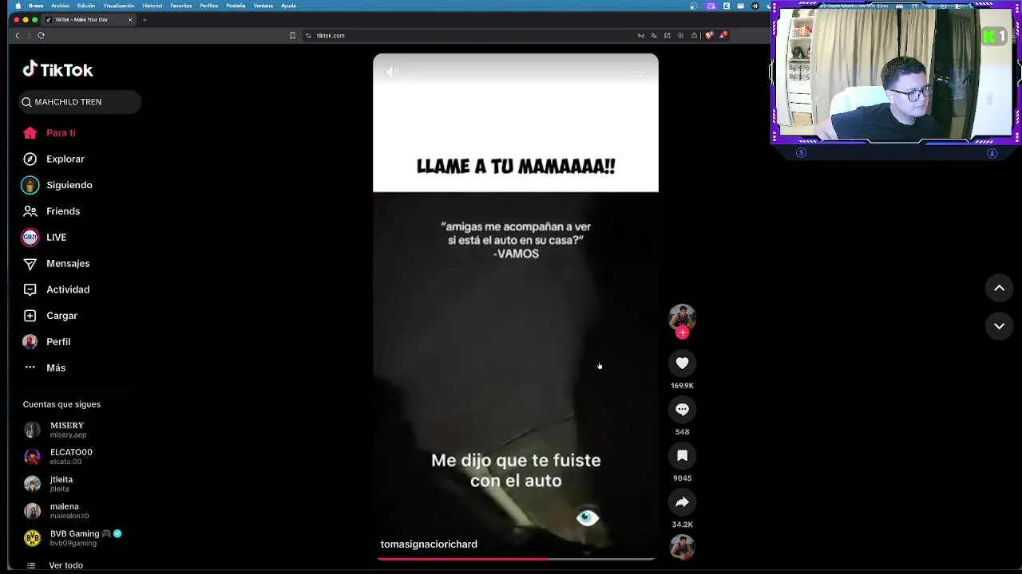Open Perfiles menu
The width and height of the screenshot is (1022, 574).
pos(209,6)
